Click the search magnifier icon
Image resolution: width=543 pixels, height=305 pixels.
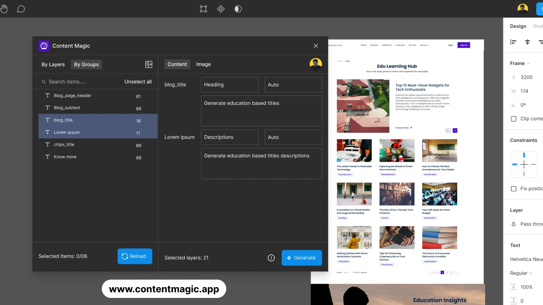(x=44, y=82)
